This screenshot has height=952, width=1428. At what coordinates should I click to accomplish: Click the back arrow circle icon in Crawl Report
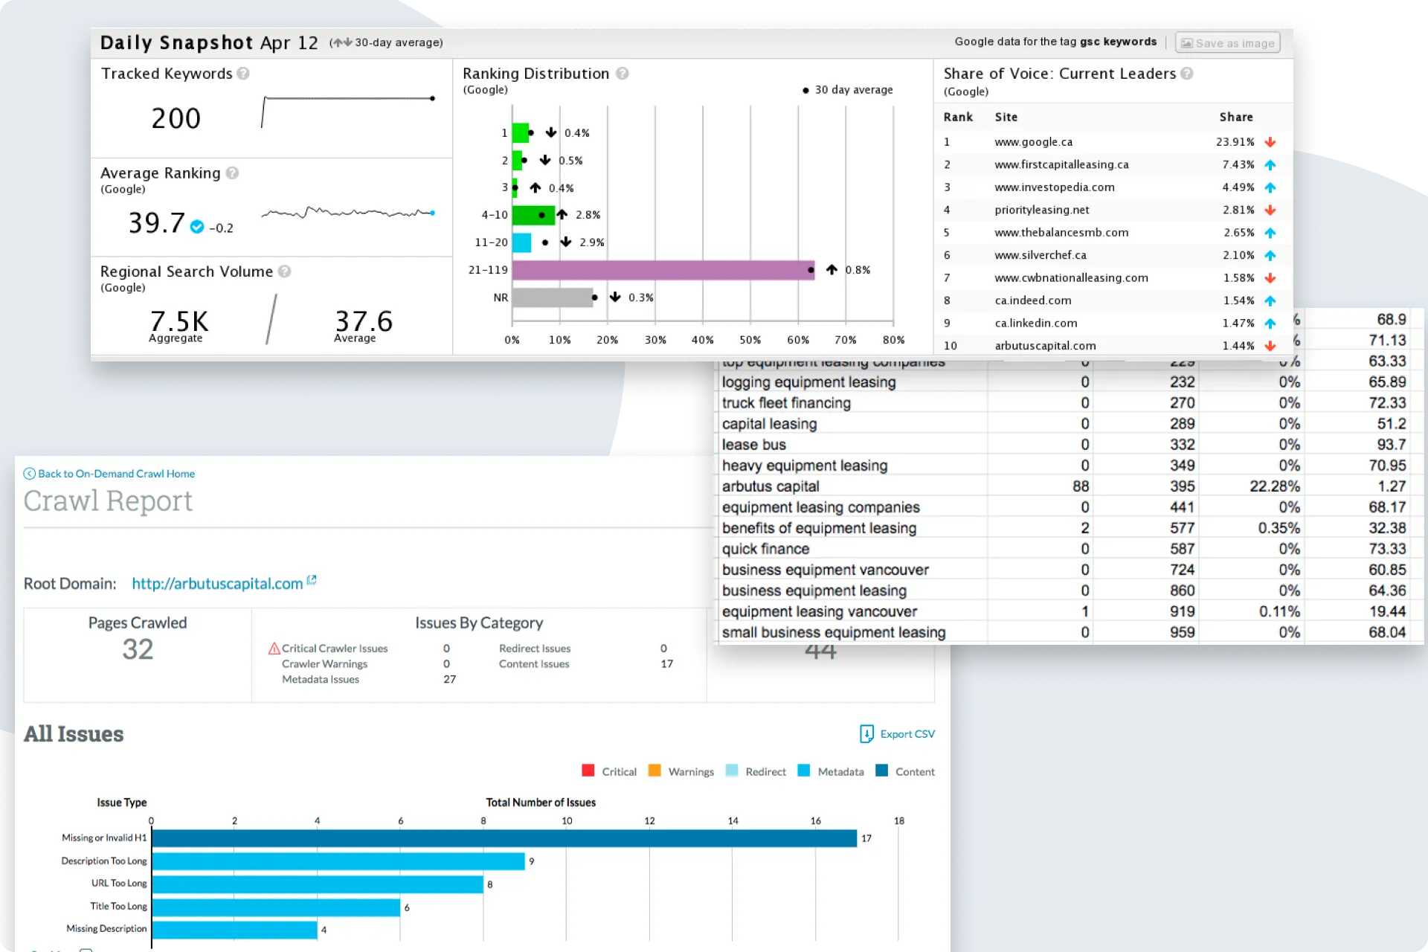coord(30,474)
